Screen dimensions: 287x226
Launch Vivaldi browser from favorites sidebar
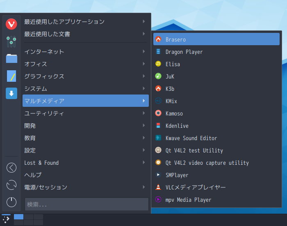pos(11,24)
